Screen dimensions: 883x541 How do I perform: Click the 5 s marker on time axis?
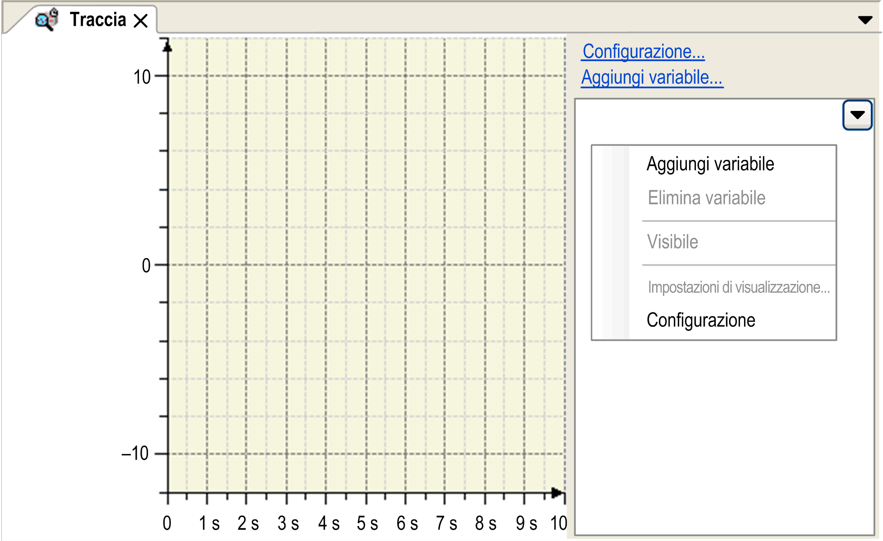tap(367, 523)
